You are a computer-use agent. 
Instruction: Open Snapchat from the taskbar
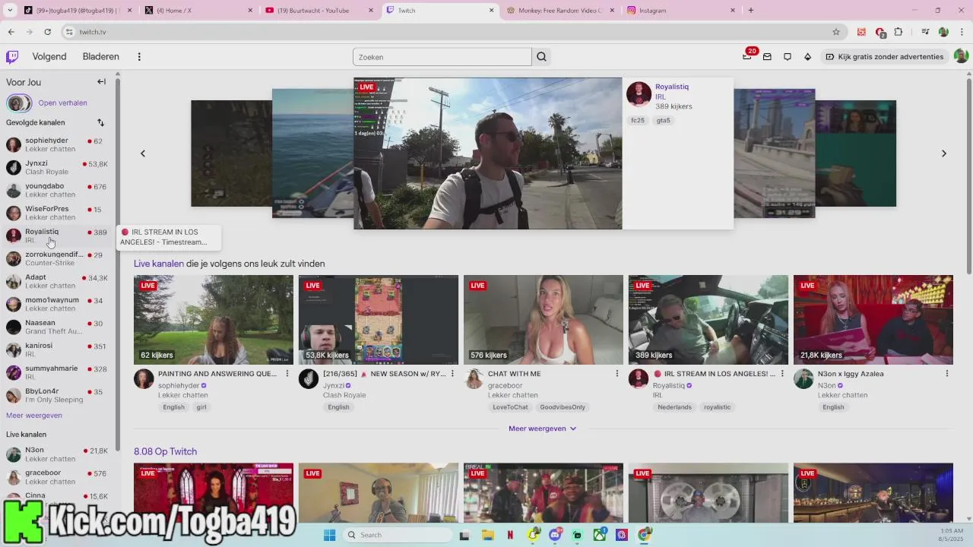point(533,535)
